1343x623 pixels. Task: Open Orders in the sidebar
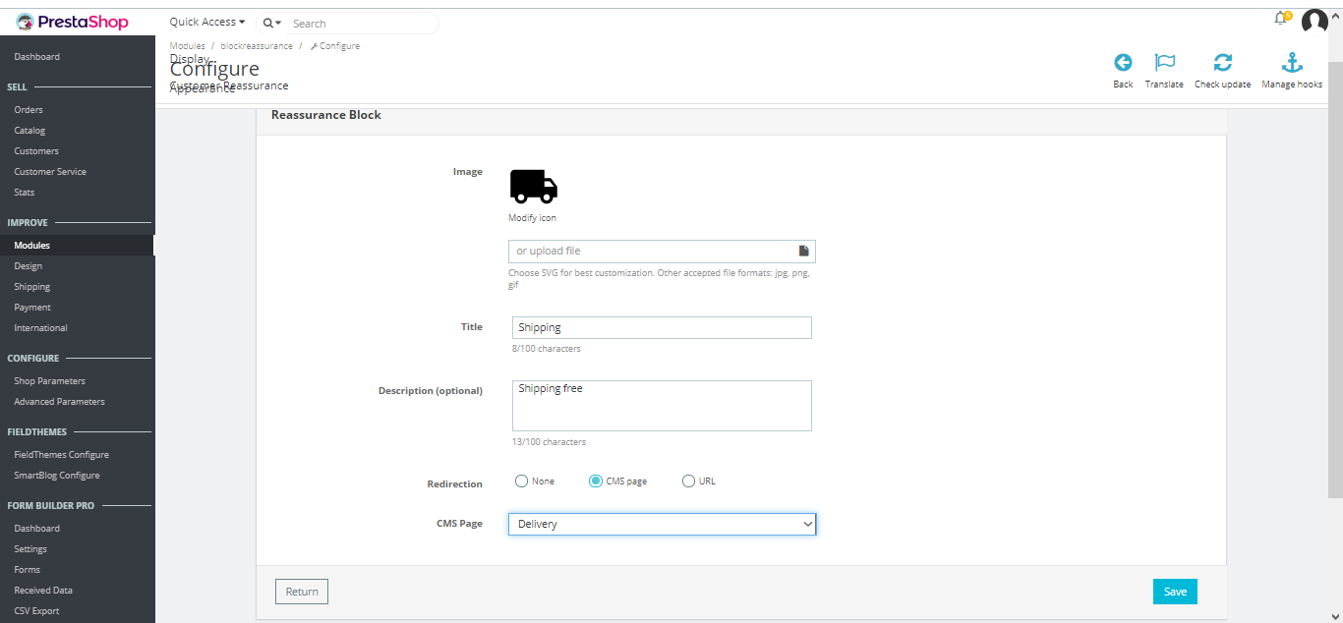tap(29, 110)
